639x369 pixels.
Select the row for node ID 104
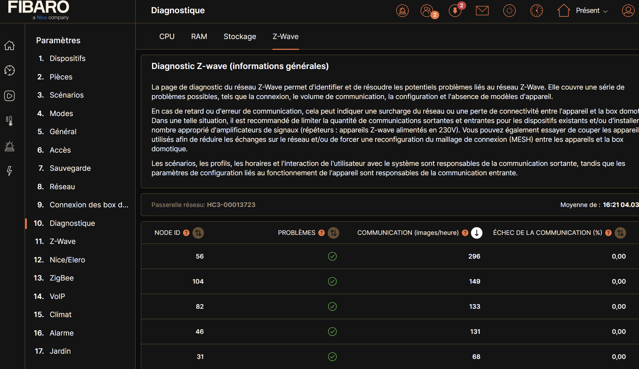coord(383,281)
